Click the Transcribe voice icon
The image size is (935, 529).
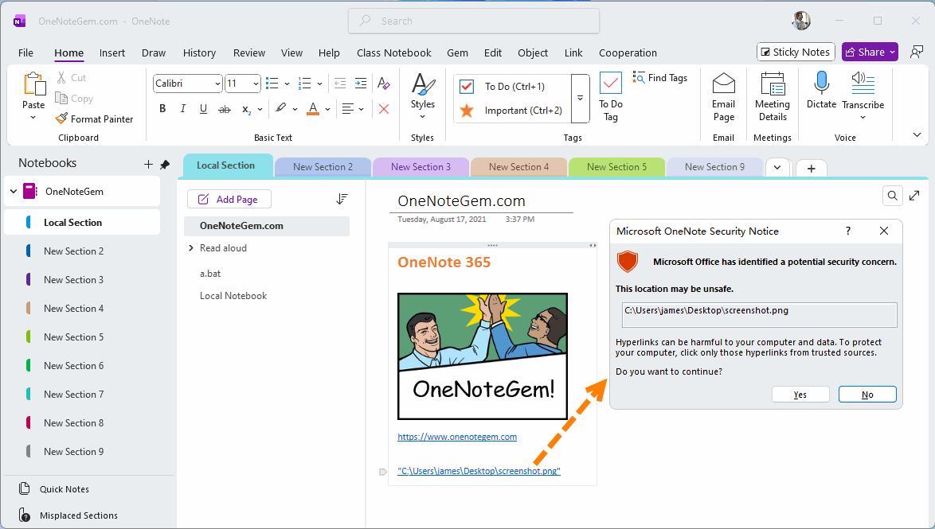click(x=863, y=81)
